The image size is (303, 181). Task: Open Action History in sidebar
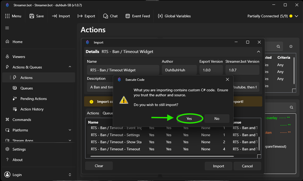pyautogui.click(x=39, y=109)
